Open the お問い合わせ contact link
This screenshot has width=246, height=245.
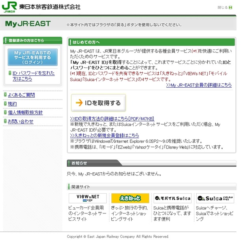coord(21,121)
